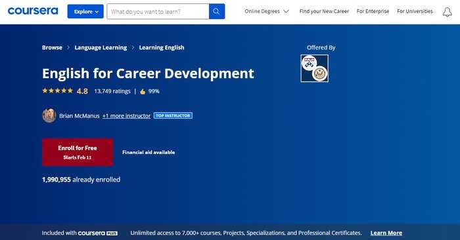The width and height of the screenshot is (460, 240).
Task: Click the Coursera logo
Action: coord(33,11)
